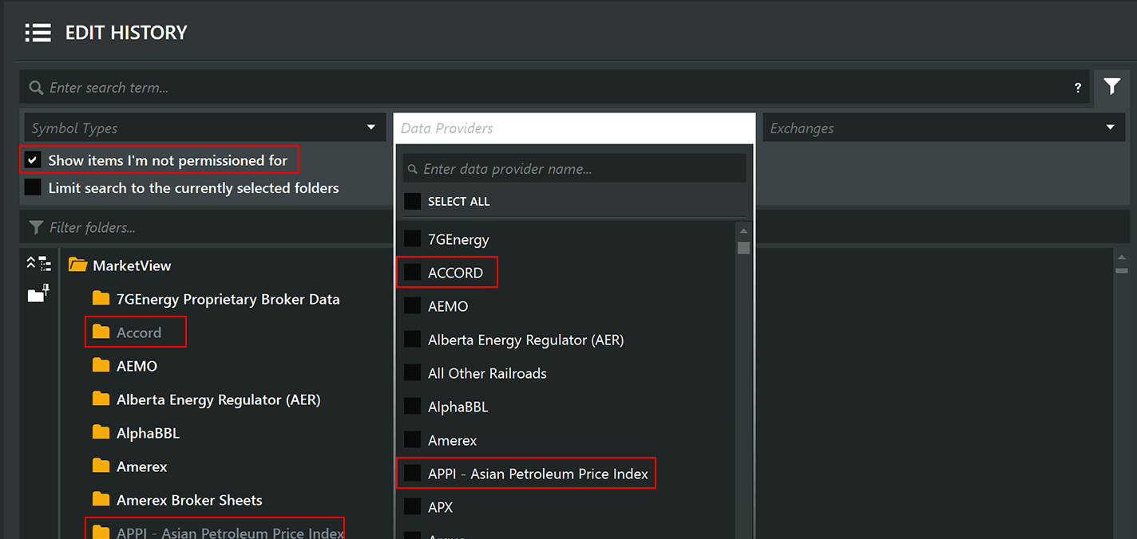The image size is (1137, 539).
Task: Click the Enter data provider name field
Action: 574,169
